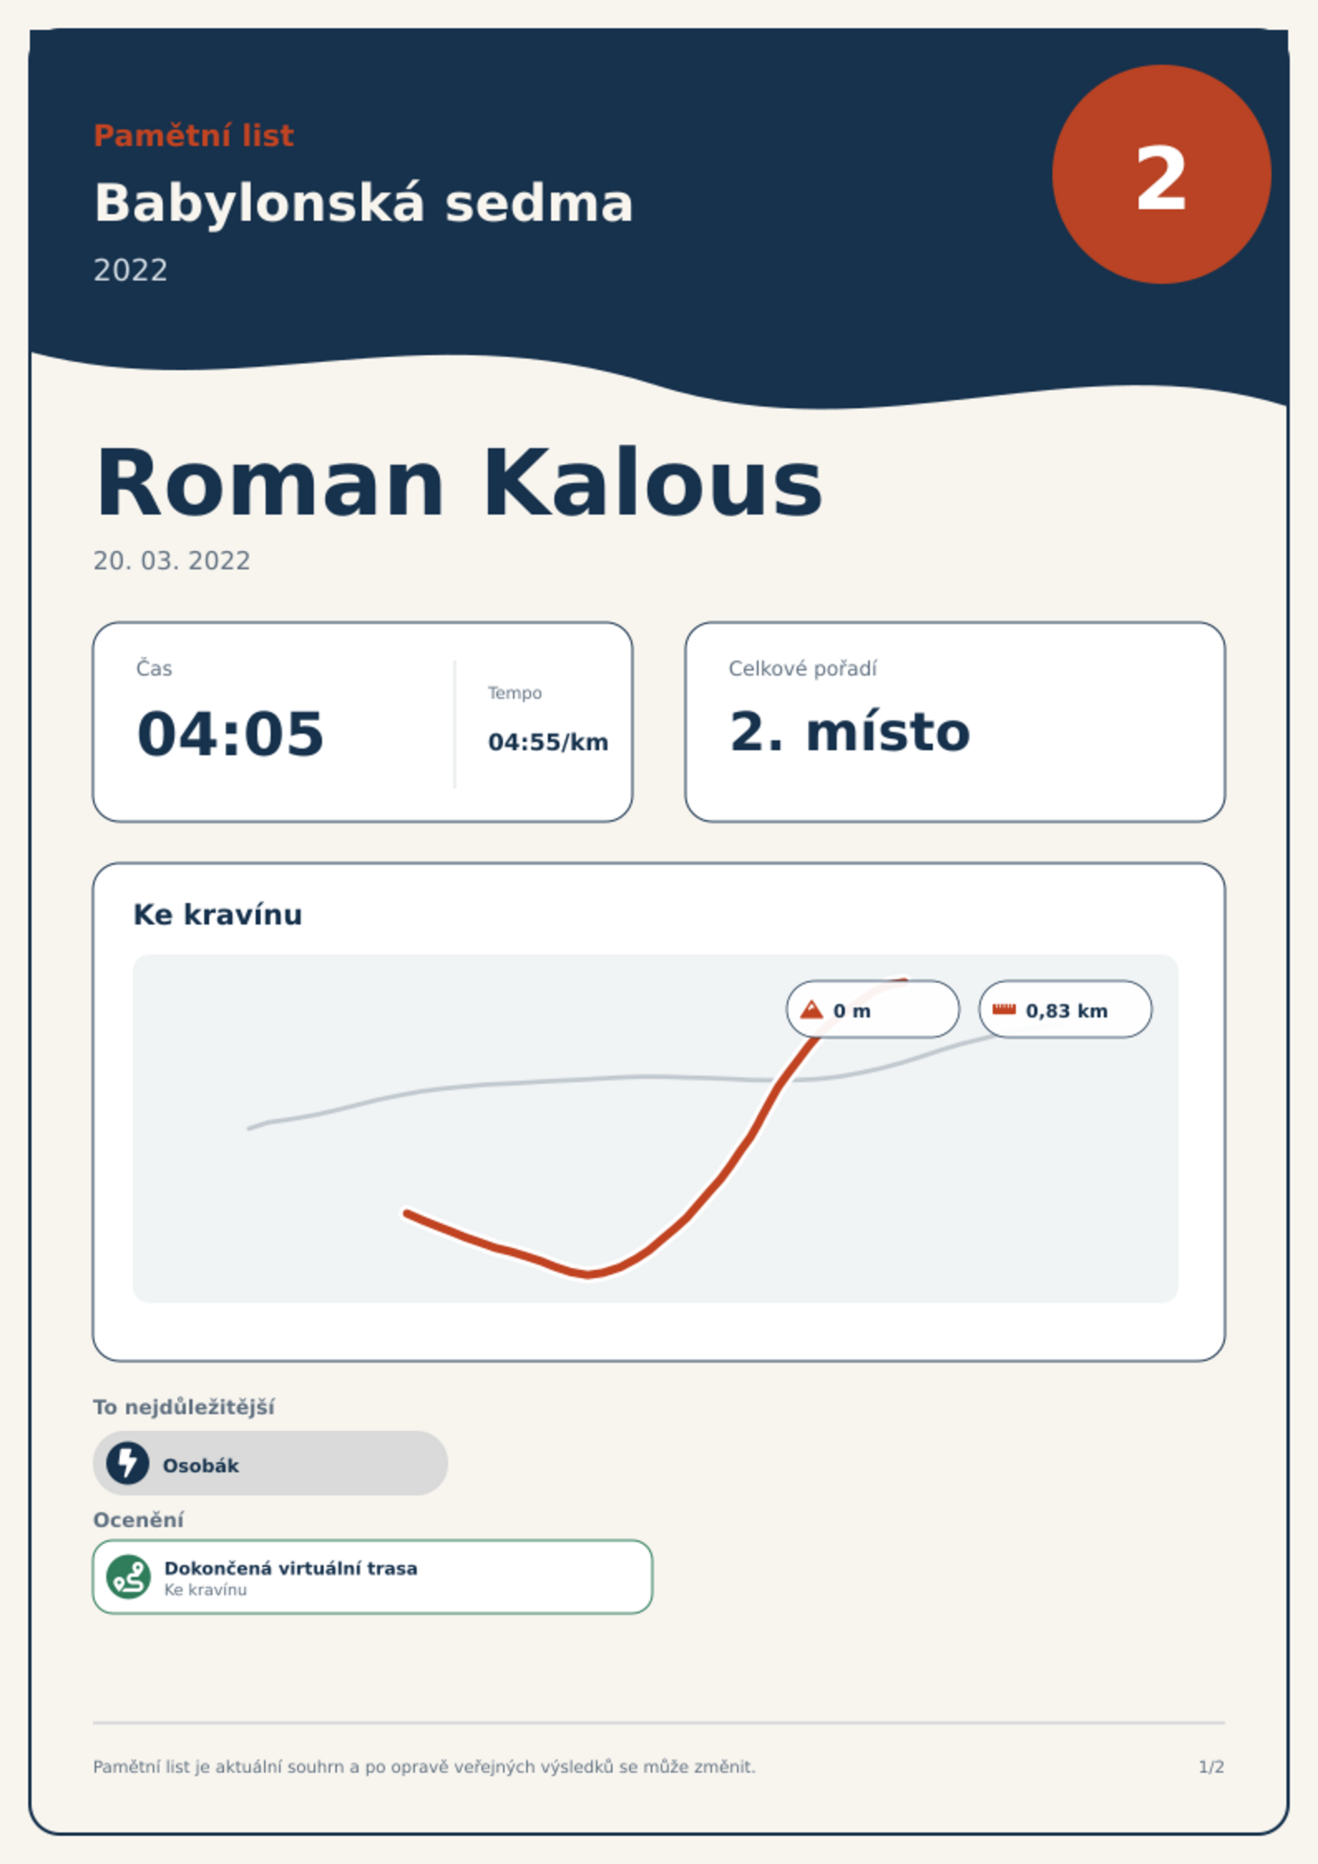Viewport: 1318px width, 1864px height.
Task: Click the tempo value 04:55/km
Action: [548, 742]
